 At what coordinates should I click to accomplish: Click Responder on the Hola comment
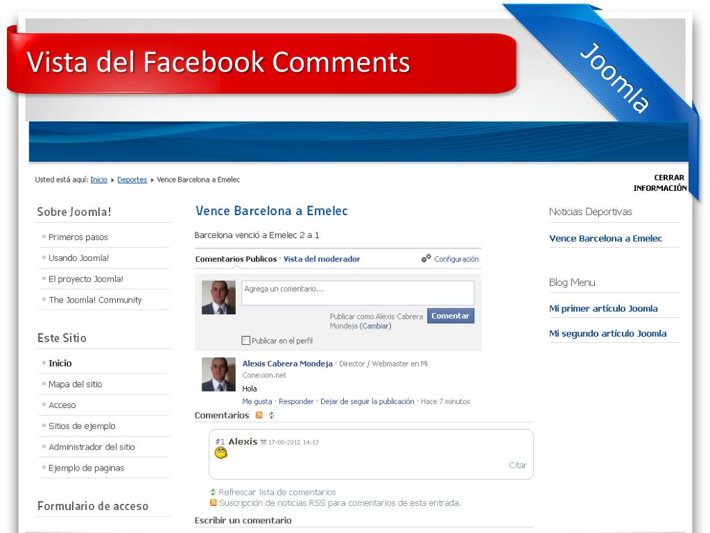coord(296,402)
